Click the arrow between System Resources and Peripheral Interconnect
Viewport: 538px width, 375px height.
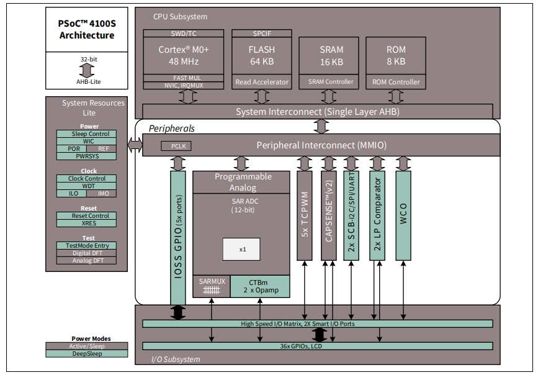[135, 145]
